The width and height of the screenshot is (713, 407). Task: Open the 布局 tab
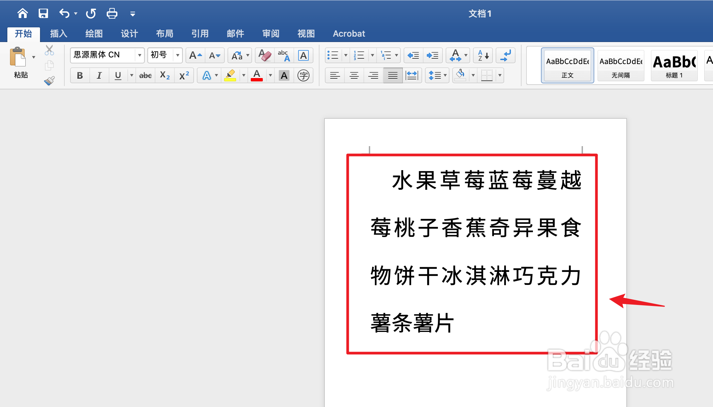pos(165,34)
